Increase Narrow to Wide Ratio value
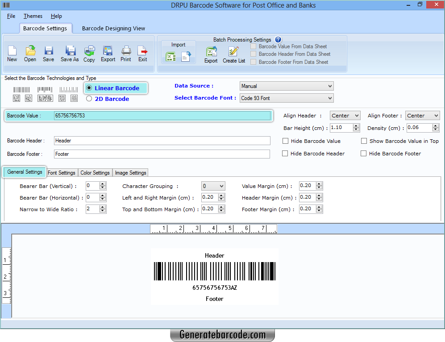 pos(103,208)
